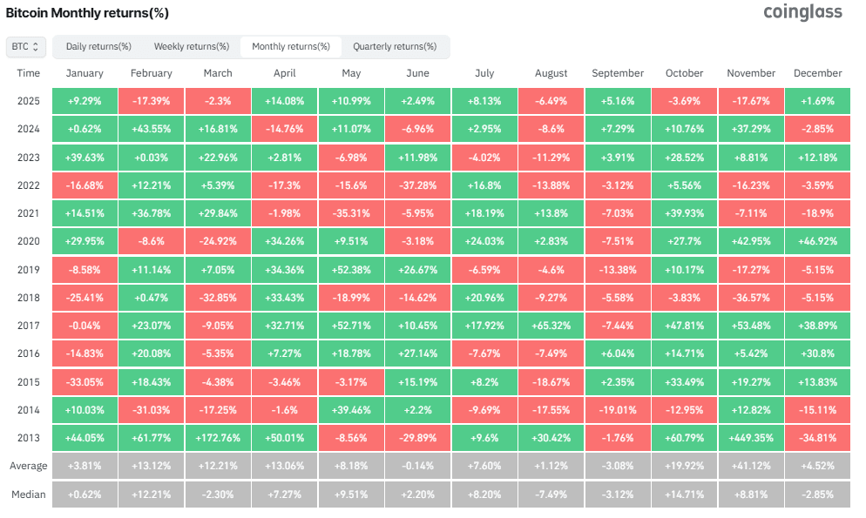The width and height of the screenshot is (866, 518).
Task: Select the green +449.35% November 2013 cell
Action: pos(750,438)
